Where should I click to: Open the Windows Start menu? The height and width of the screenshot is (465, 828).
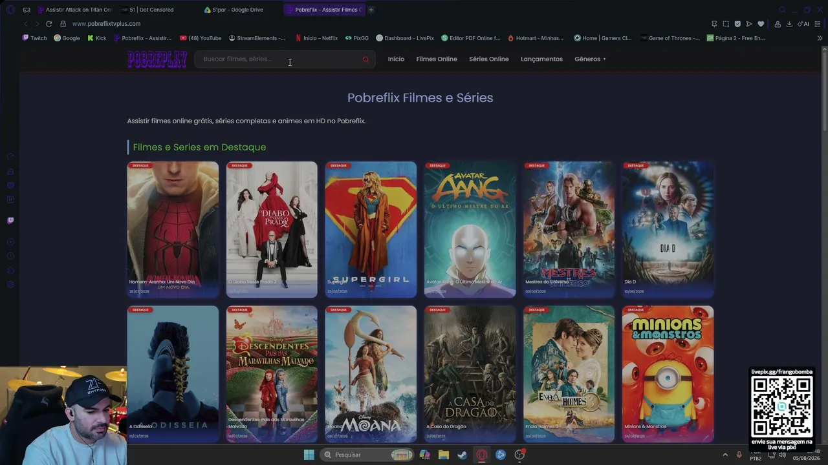click(309, 455)
